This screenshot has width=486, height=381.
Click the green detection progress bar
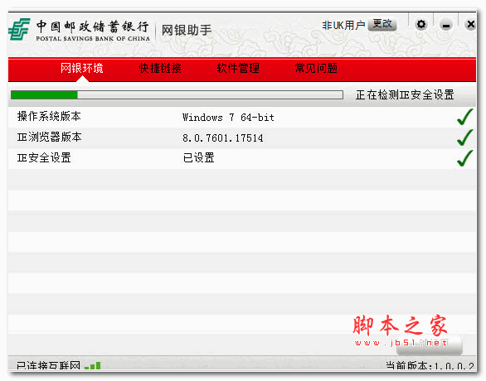(x=177, y=94)
